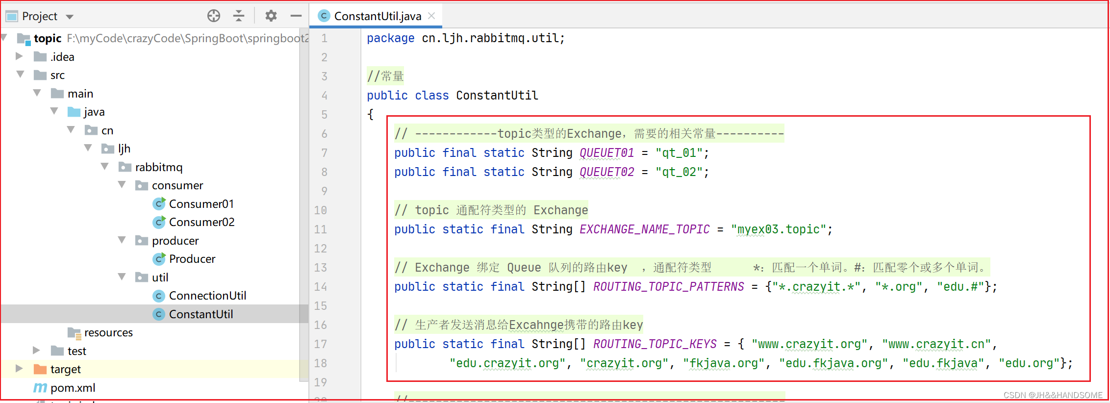Collapse the consumer package arrow

coord(122,184)
